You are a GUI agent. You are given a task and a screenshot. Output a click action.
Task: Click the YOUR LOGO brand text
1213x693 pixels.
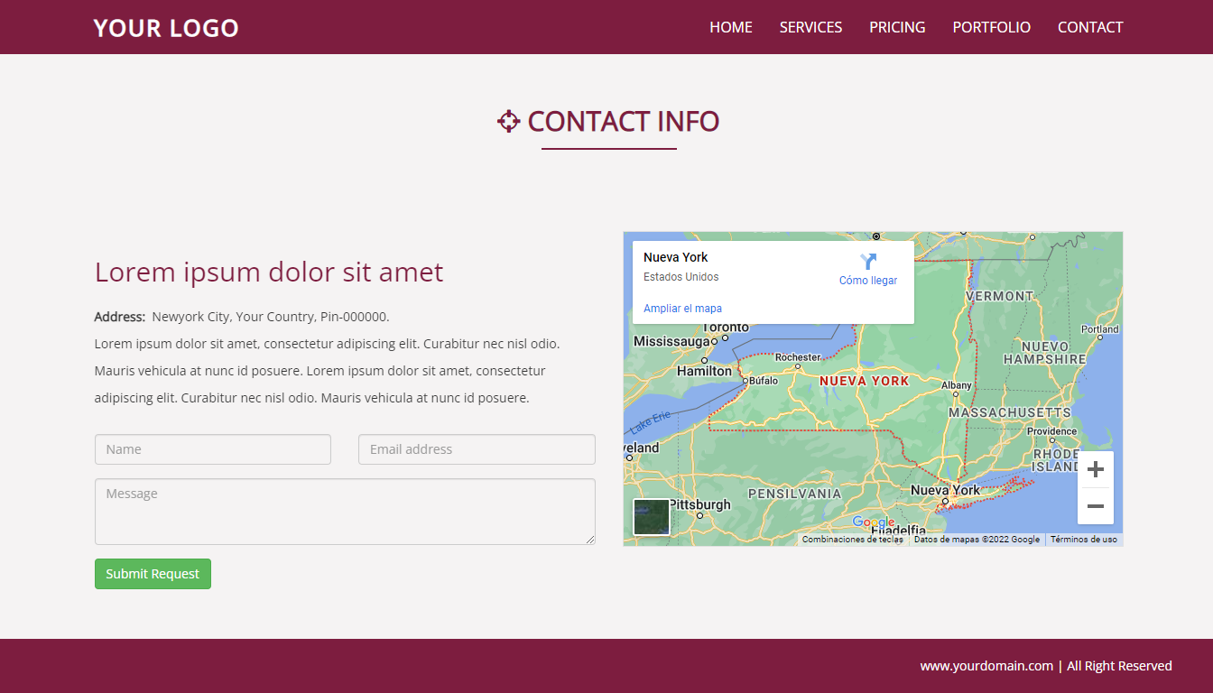click(166, 28)
